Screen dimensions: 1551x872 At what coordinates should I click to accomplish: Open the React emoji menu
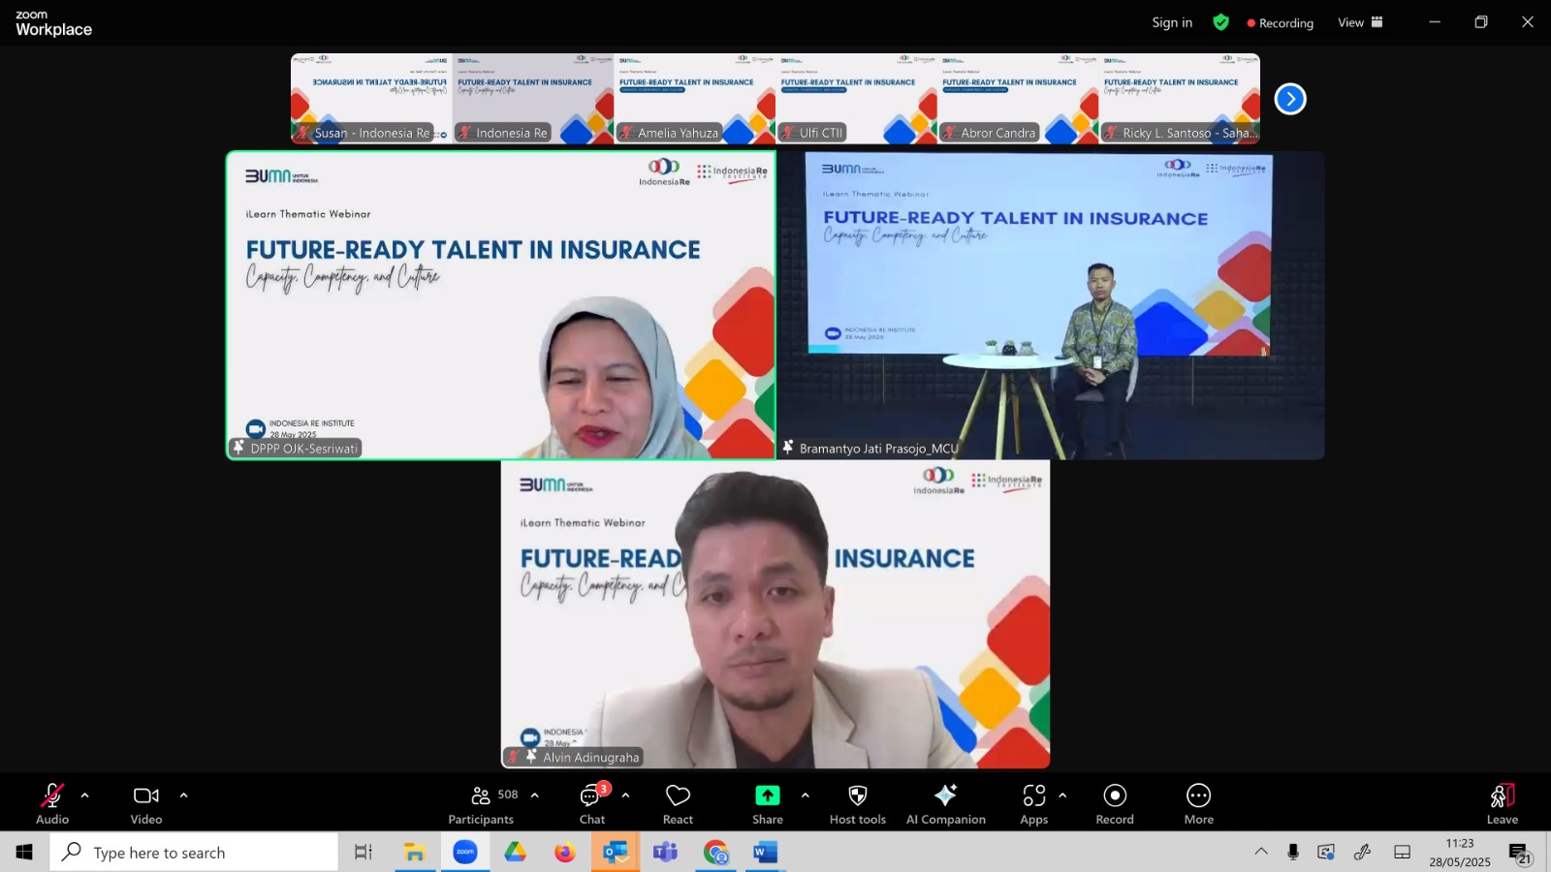tap(678, 804)
